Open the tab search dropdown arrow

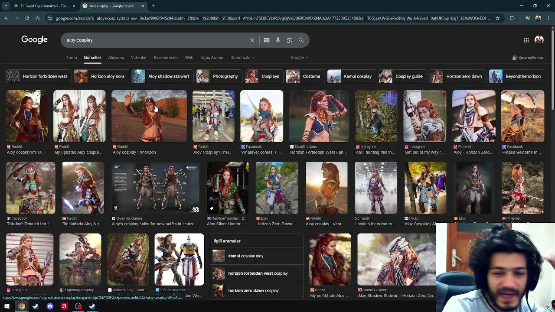click(x=6, y=6)
